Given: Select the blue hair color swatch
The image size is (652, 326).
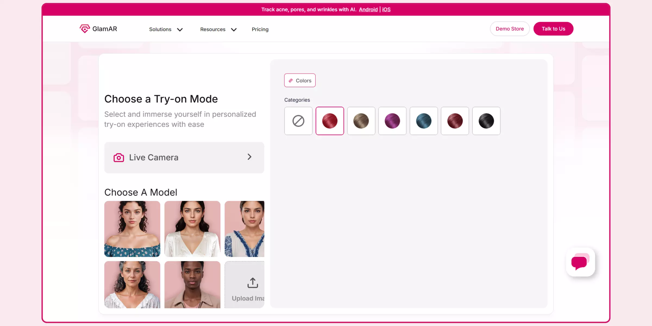Looking at the screenshot, I should (424, 121).
